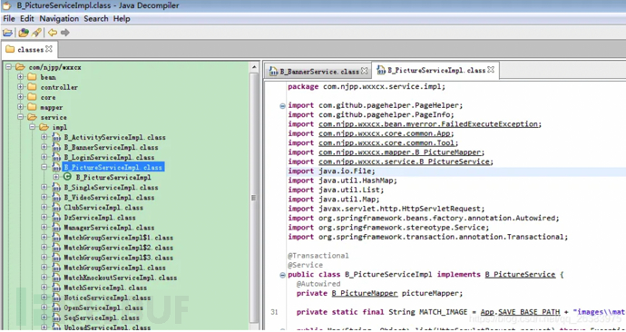Collapse the B_PictureServiceImpl class declaration fold
This screenshot has height=332, width=626.
[x=282, y=275]
